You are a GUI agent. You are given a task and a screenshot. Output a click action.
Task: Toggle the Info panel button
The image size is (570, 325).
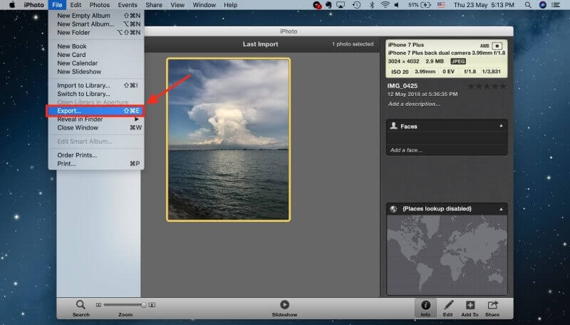coord(425,309)
